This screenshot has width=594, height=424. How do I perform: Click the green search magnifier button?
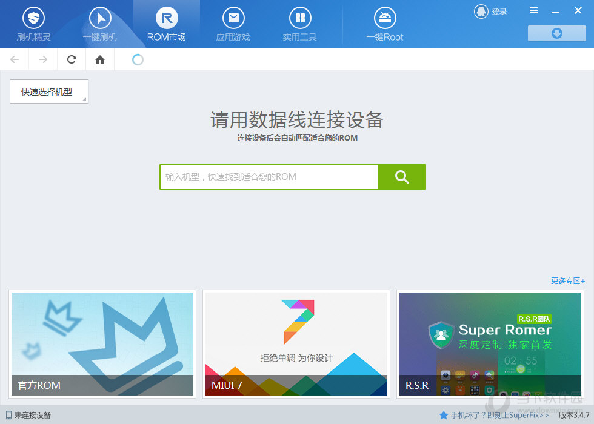pyautogui.click(x=402, y=177)
